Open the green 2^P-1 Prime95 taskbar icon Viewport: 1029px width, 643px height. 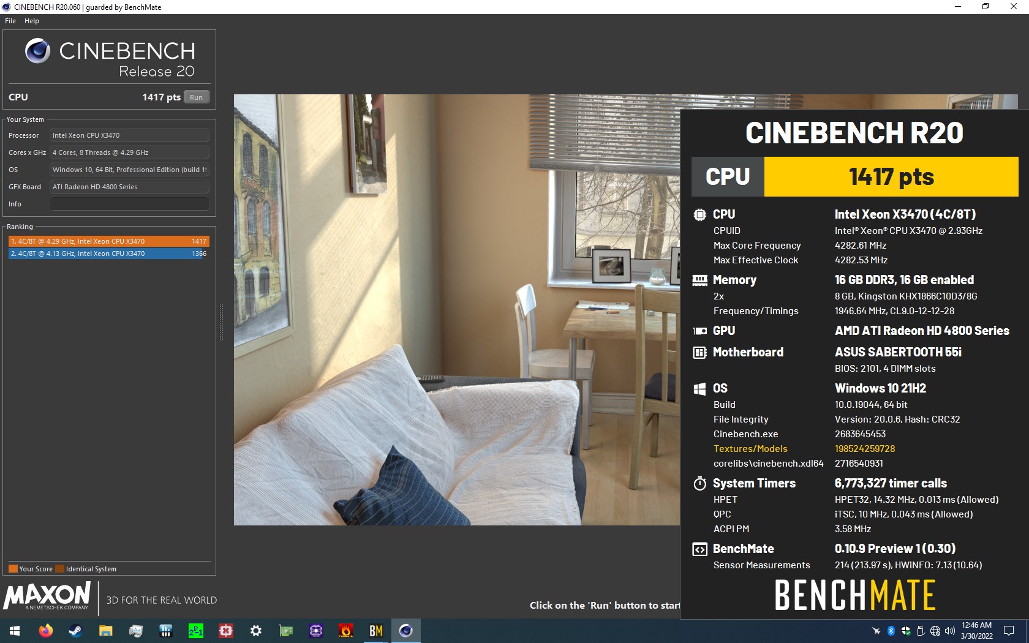pos(195,631)
